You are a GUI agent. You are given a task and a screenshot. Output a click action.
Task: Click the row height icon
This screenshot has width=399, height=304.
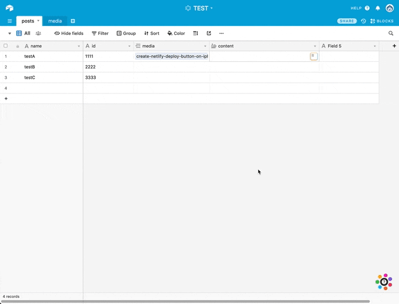coord(196,33)
